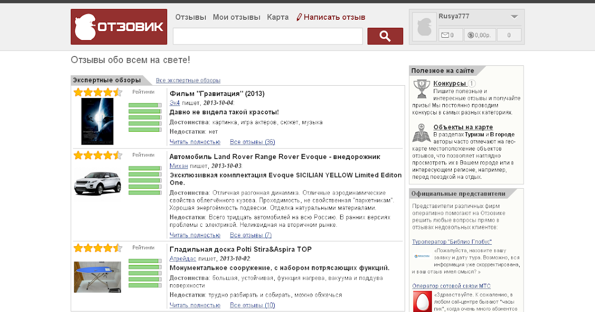Open the Конкурсы link
Viewport: 595px width, 312px height.
[450, 83]
